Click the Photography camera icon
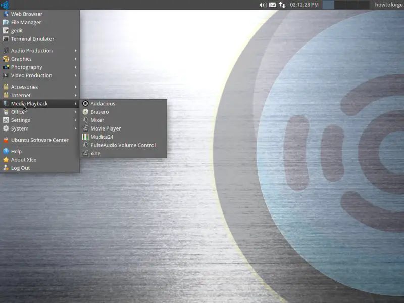 (6, 67)
